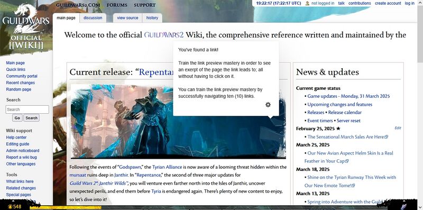Click the feather icon in bottom bar
Screen dimensions: 423x210
(404, 206)
